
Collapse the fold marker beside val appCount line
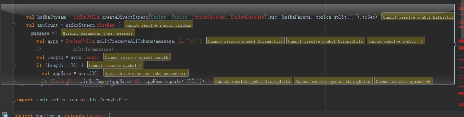[14, 25]
